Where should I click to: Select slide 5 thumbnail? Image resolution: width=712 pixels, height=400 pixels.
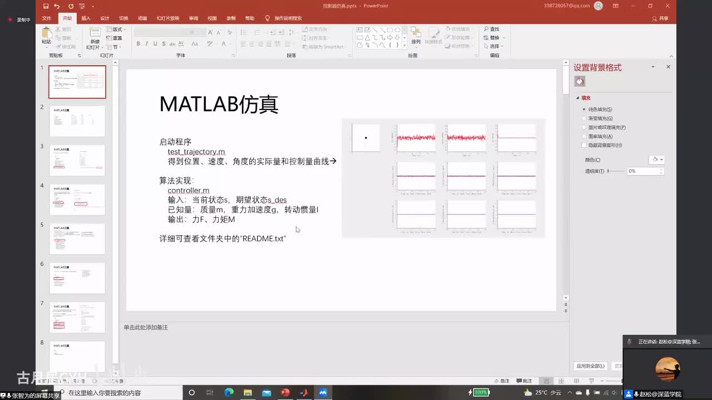pos(77,239)
